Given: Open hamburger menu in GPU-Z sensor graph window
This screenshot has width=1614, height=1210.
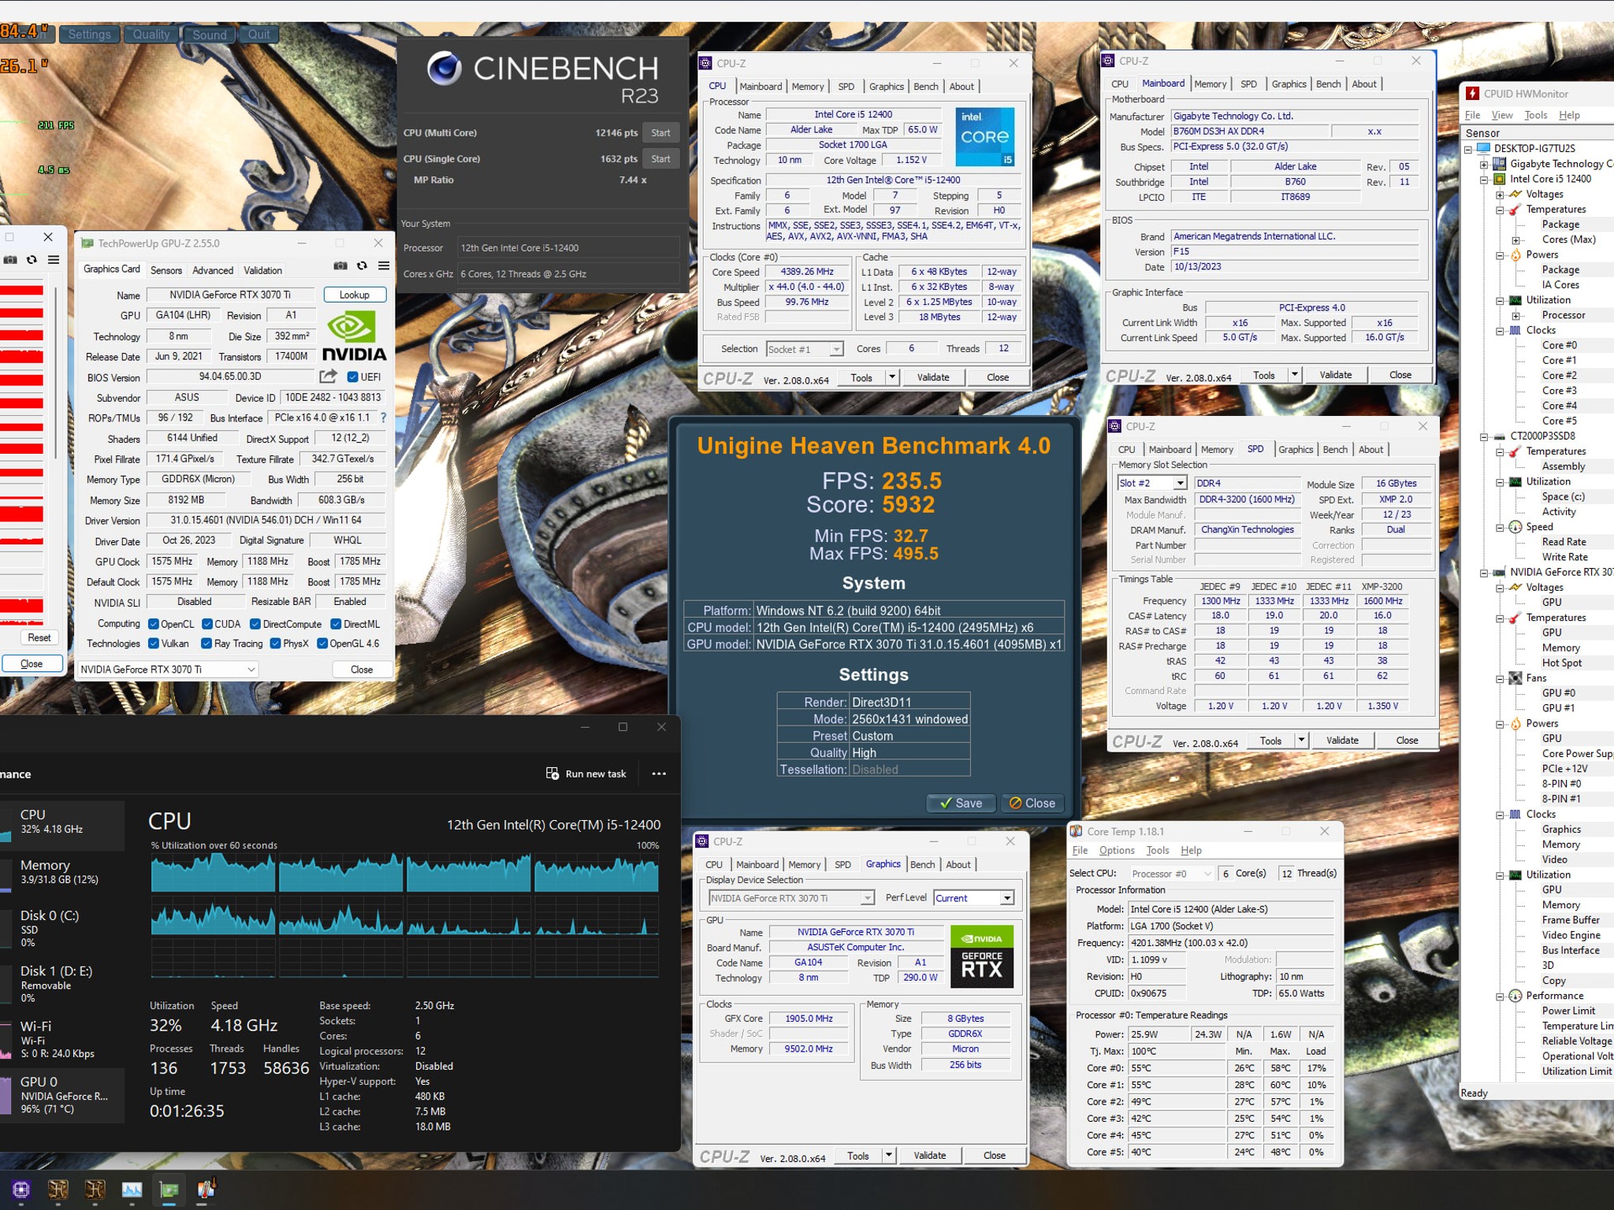Looking at the screenshot, I should (54, 259).
